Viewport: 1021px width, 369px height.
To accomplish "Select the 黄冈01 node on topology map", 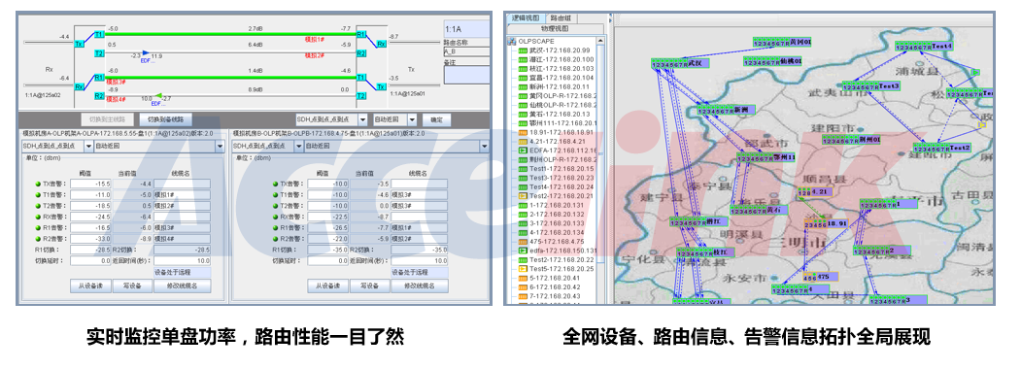I will pyautogui.click(x=782, y=42).
